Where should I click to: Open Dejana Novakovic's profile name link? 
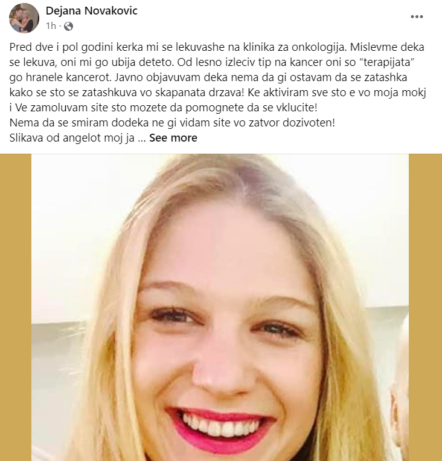tap(92, 11)
